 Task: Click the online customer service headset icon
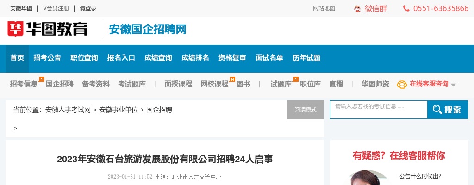click(x=402, y=84)
